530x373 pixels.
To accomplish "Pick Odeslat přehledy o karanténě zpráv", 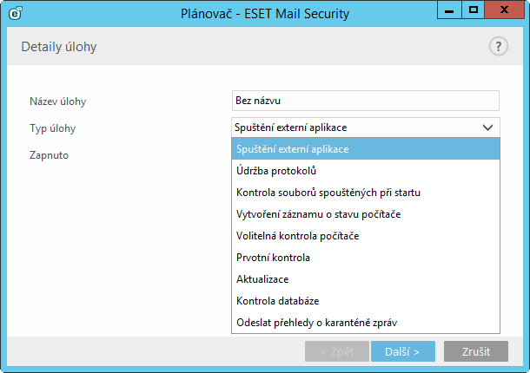I will [x=366, y=323].
